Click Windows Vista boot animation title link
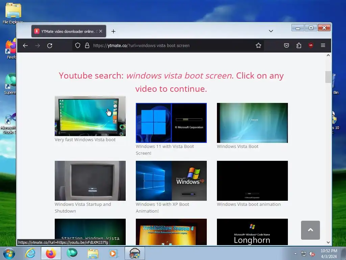This screenshot has width=346, height=260. pyautogui.click(x=249, y=204)
